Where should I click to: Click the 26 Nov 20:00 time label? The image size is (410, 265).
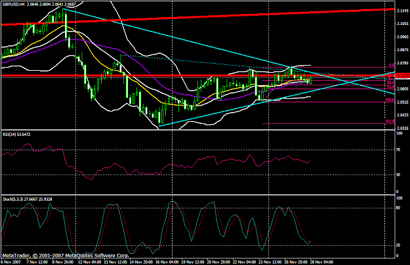click(296, 262)
